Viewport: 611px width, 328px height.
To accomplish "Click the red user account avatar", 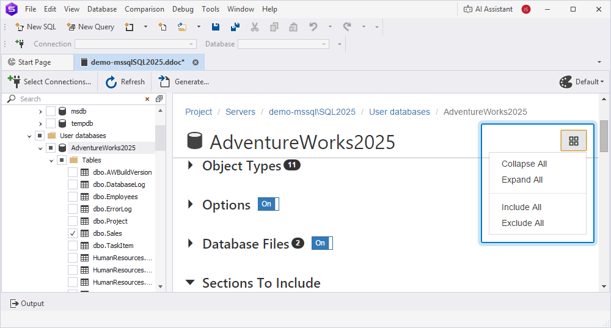I will tap(526, 9).
